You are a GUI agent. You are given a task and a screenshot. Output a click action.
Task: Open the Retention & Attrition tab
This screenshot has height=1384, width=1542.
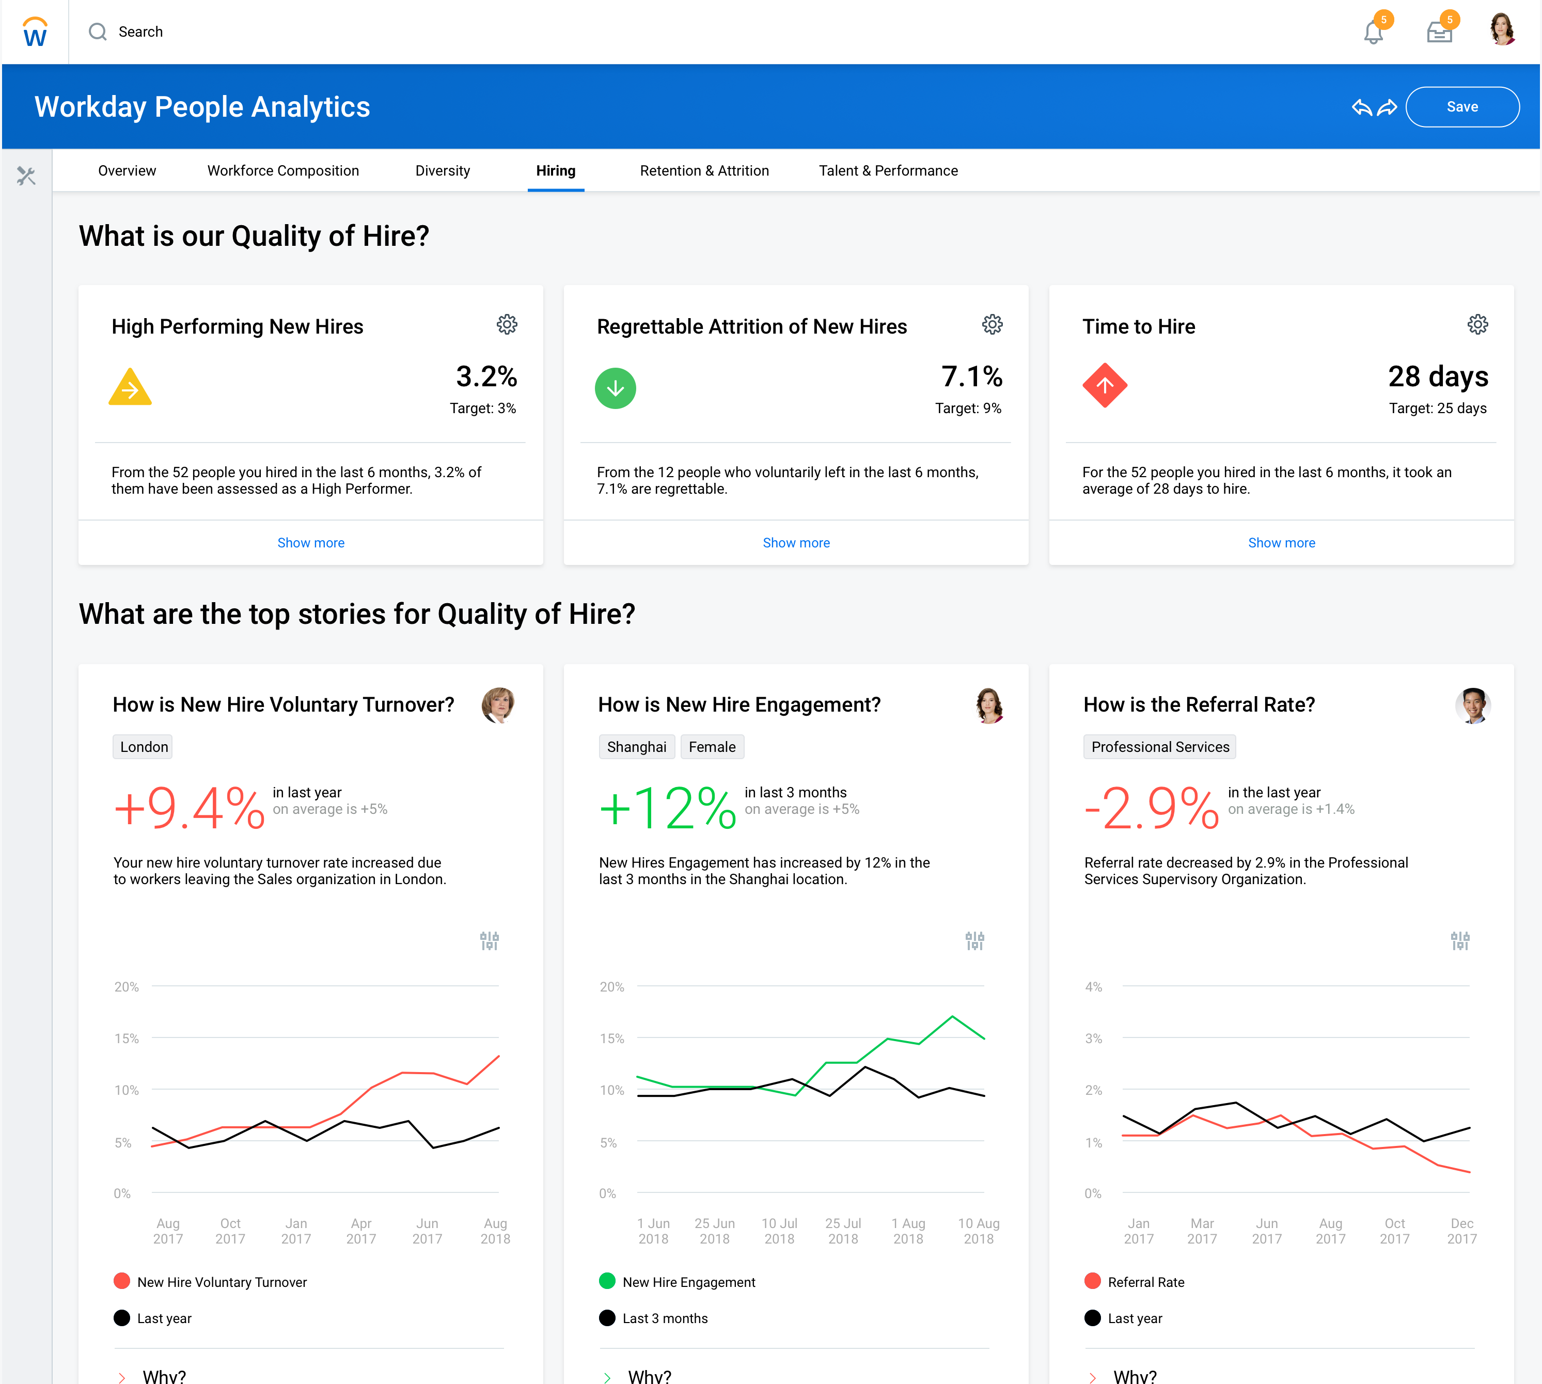click(x=704, y=171)
